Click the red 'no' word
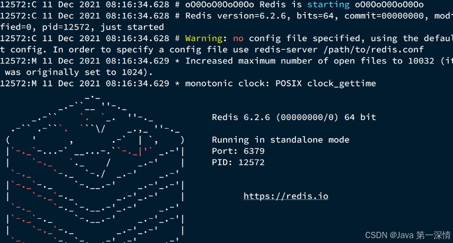Image resolution: width=453 pixels, height=243 pixels. point(238,38)
